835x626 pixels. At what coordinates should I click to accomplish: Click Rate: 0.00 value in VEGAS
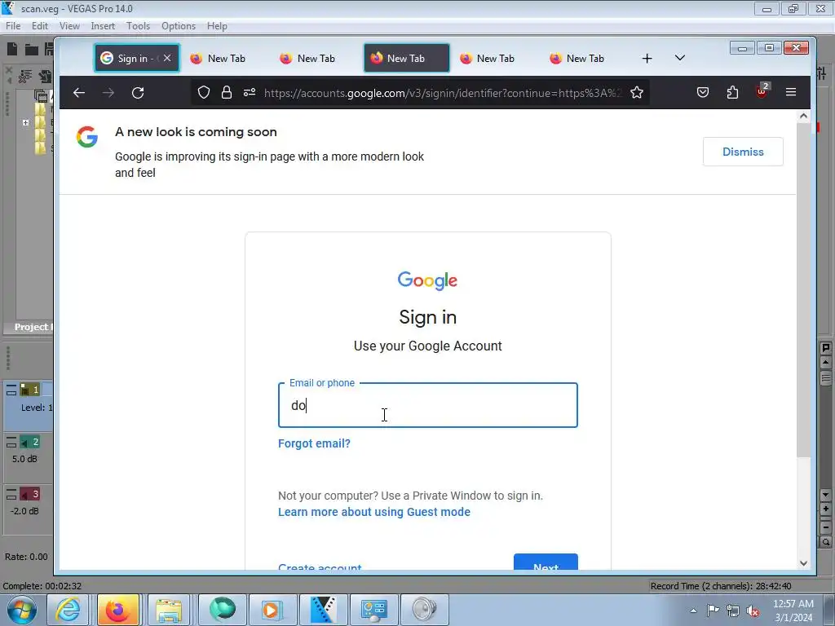pyautogui.click(x=26, y=557)
